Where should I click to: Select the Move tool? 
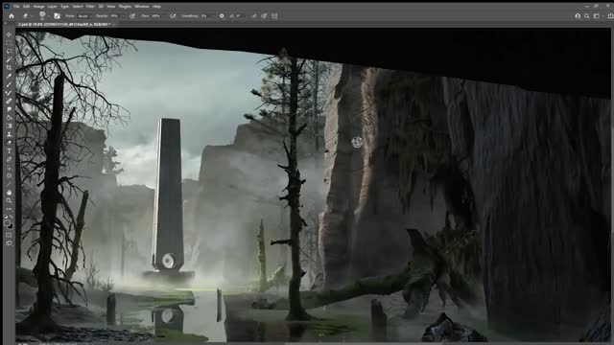click(9, 34)
